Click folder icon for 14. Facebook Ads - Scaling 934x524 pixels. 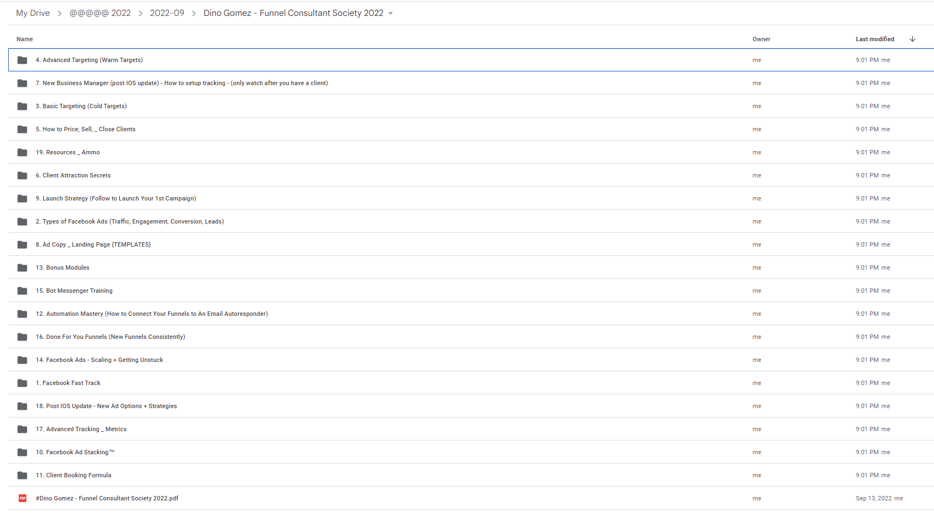[22, 360]
